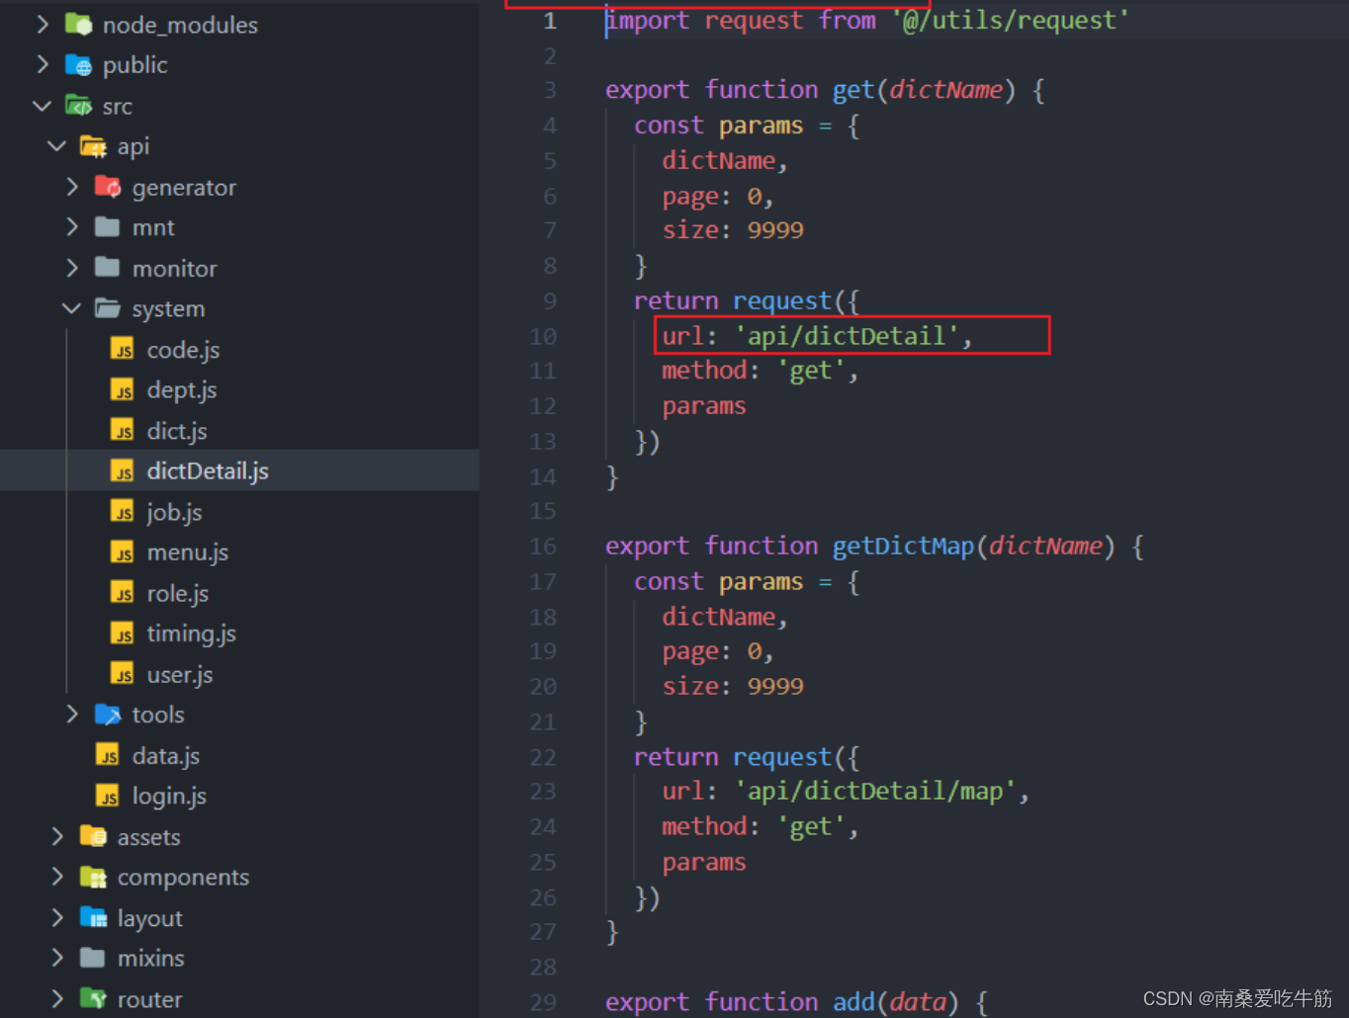Open menu.js in the file tree
1349x1018 pixels.
click(x=188, y=552)
